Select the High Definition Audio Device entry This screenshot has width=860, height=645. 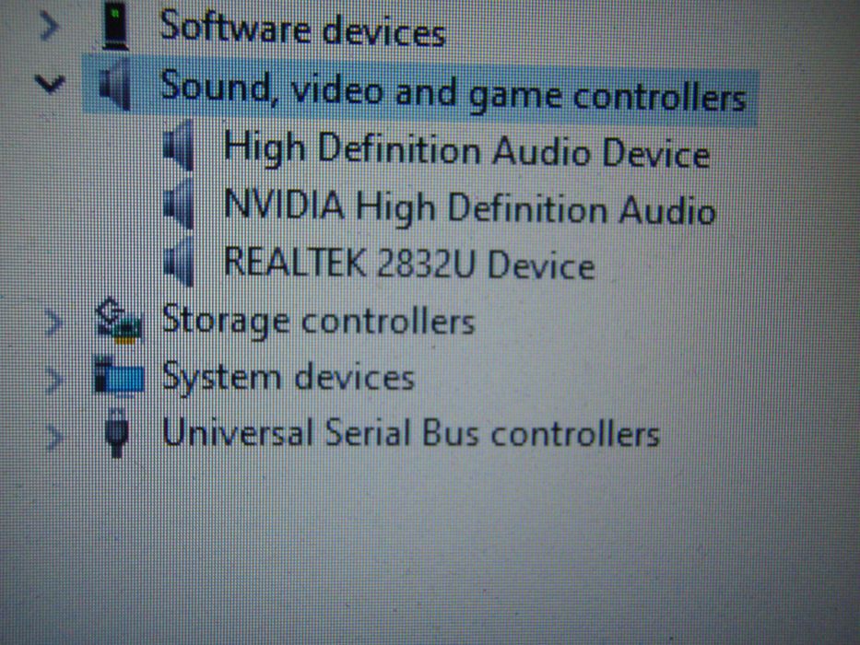click(466, 149)
